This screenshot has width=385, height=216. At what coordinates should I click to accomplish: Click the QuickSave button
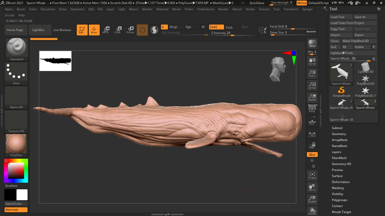[257, 3]
